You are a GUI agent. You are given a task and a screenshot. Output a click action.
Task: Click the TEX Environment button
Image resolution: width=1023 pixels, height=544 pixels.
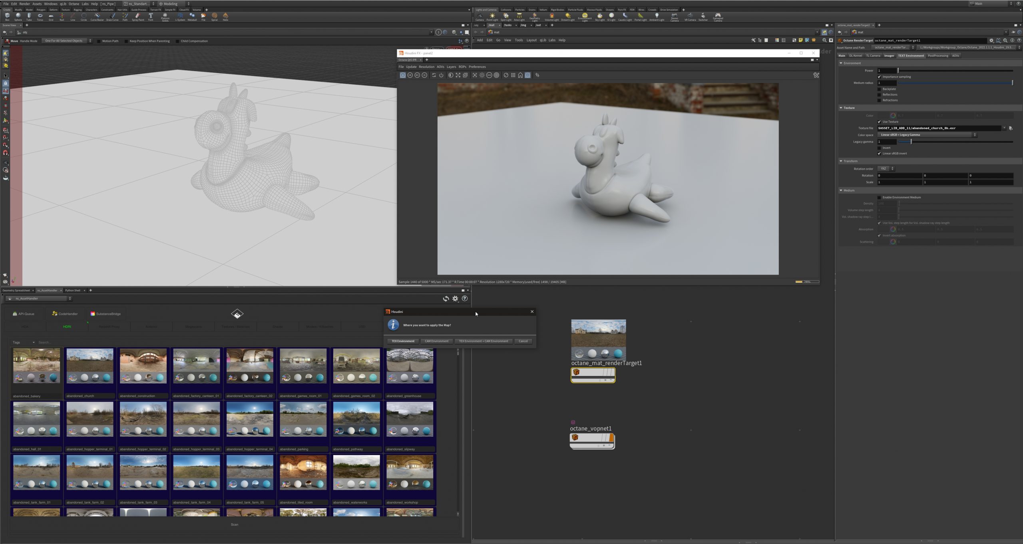click(403, 341)
